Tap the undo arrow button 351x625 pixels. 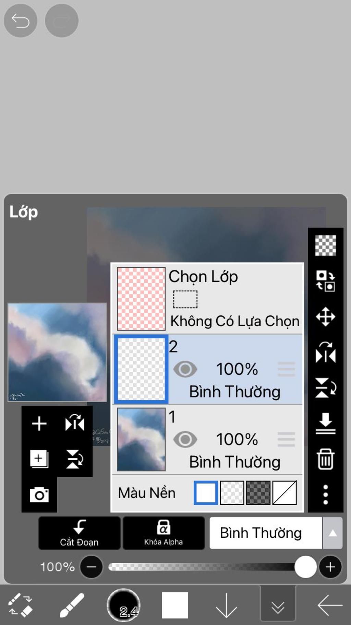point(20,21)
